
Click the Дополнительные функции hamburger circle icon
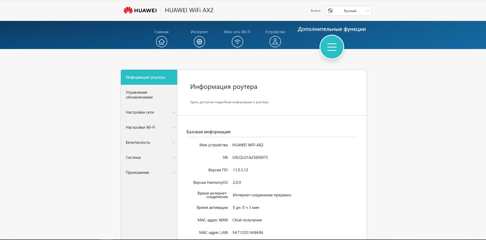pyautogui.click(x=332, y=47)
